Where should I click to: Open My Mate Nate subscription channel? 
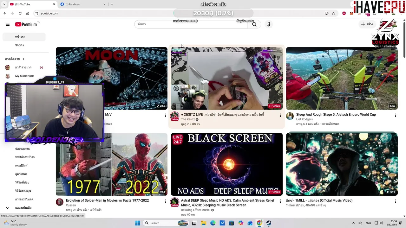pos(24,76)
